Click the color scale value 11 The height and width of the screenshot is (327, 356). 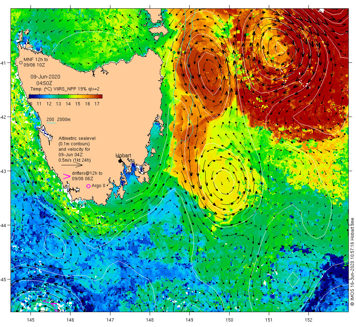39,104
